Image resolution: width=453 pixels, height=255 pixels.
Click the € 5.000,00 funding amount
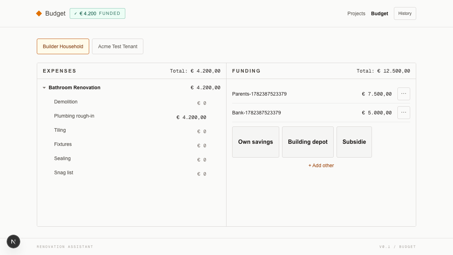point(377,113)
